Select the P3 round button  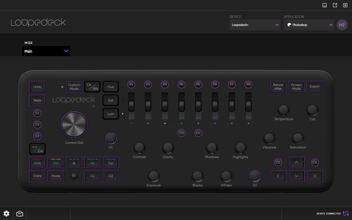tap(165, 84)
